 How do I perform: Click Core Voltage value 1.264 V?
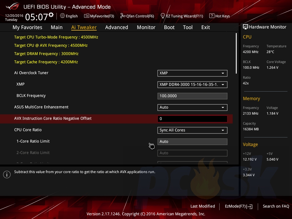(272, 68)
